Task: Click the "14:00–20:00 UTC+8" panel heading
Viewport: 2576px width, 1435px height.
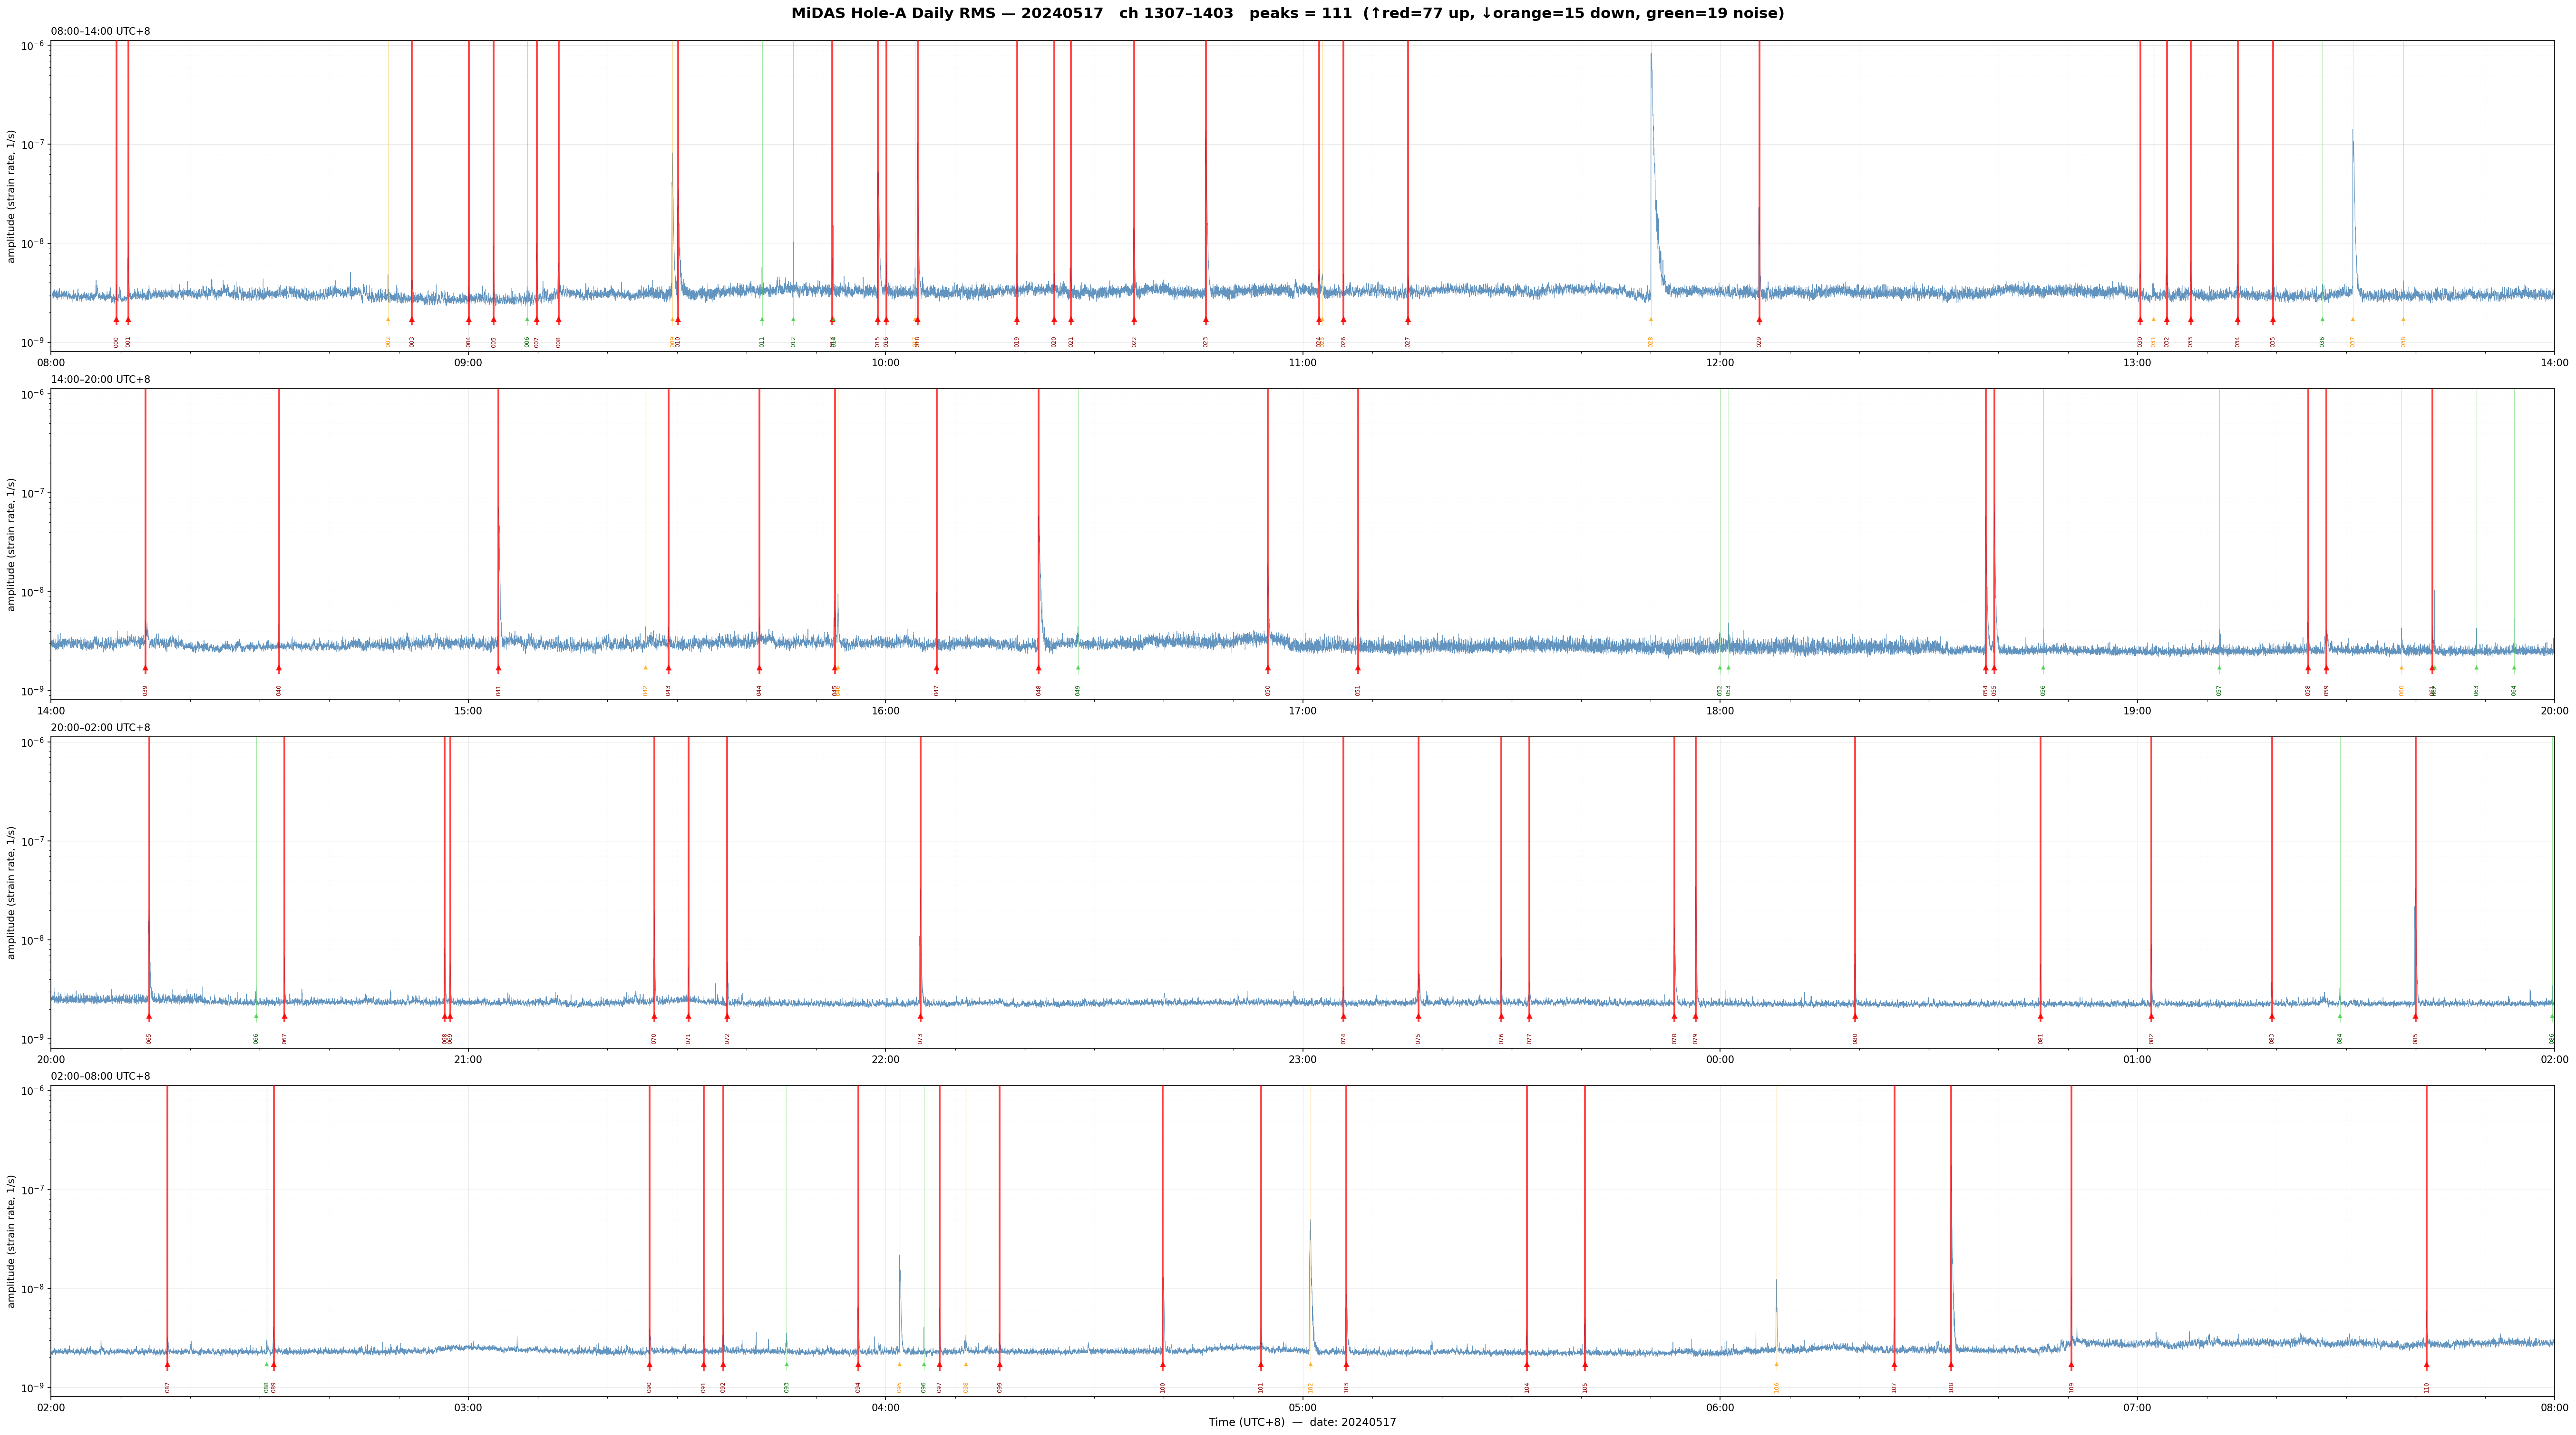Action: pos(101,380)
